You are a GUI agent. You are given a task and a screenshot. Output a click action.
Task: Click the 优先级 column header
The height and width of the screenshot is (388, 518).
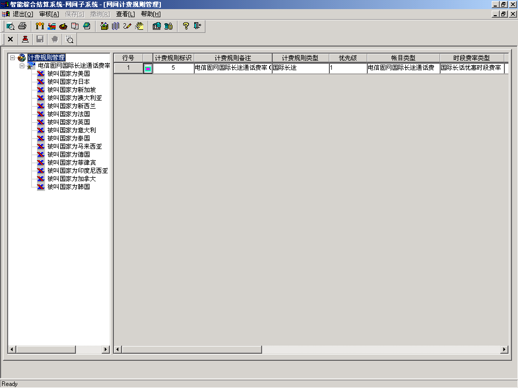pyautogui.click(x=348, y=58)
